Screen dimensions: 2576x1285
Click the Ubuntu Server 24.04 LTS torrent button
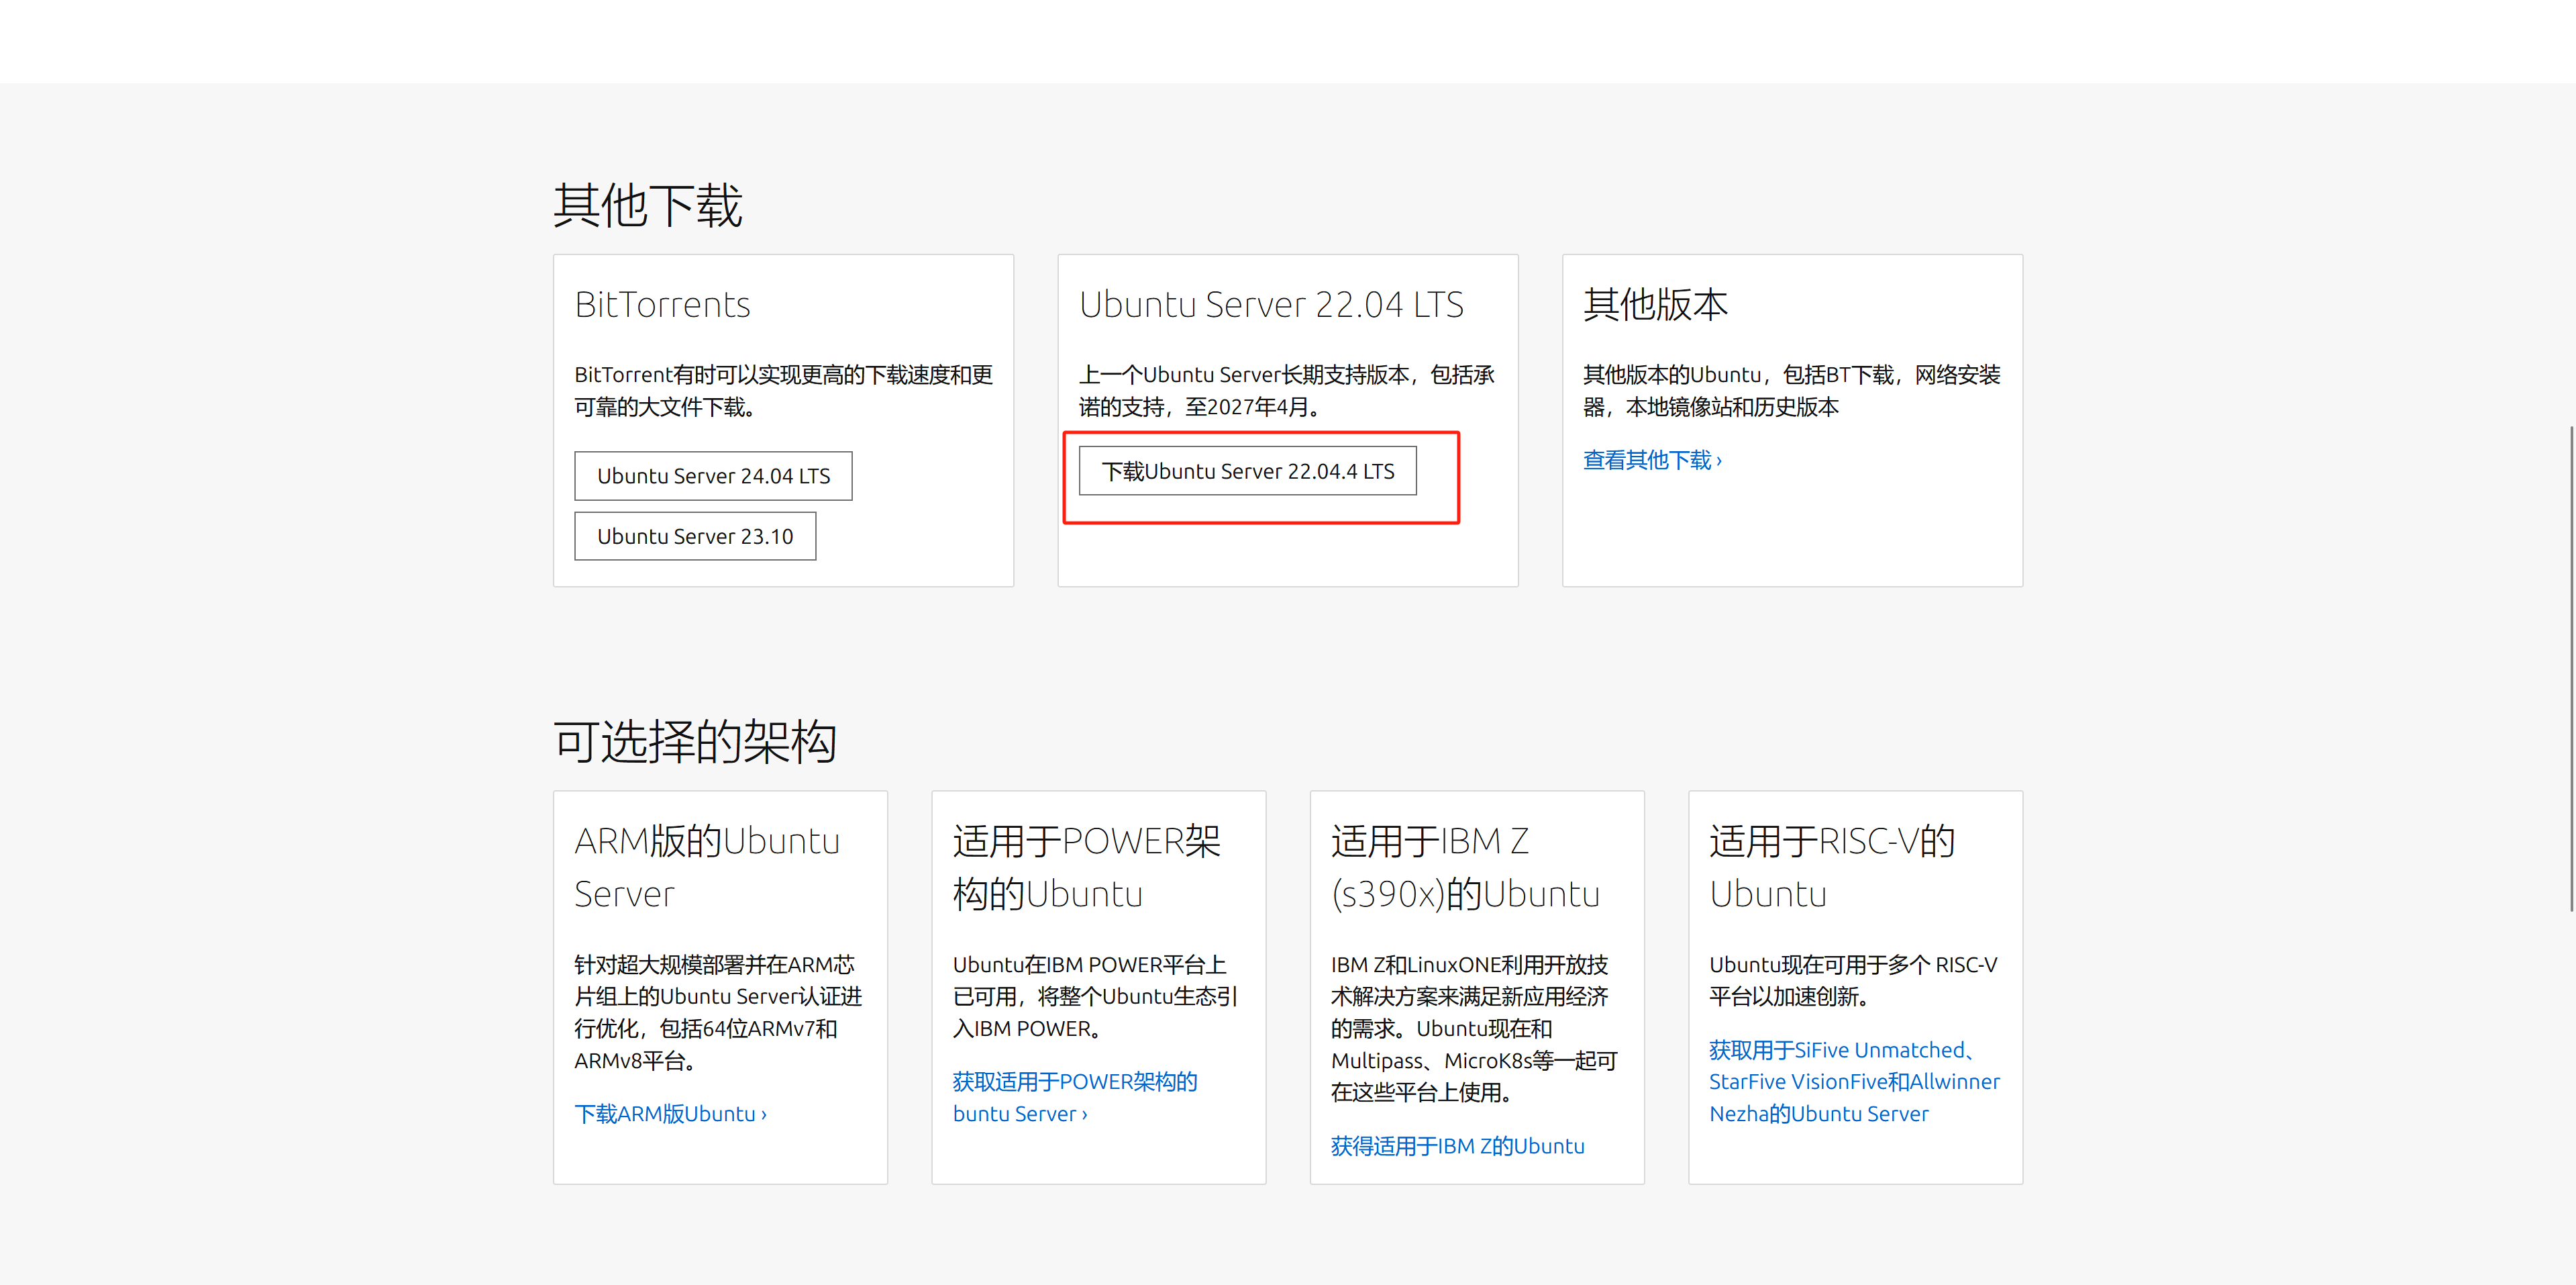pos(713,477)
